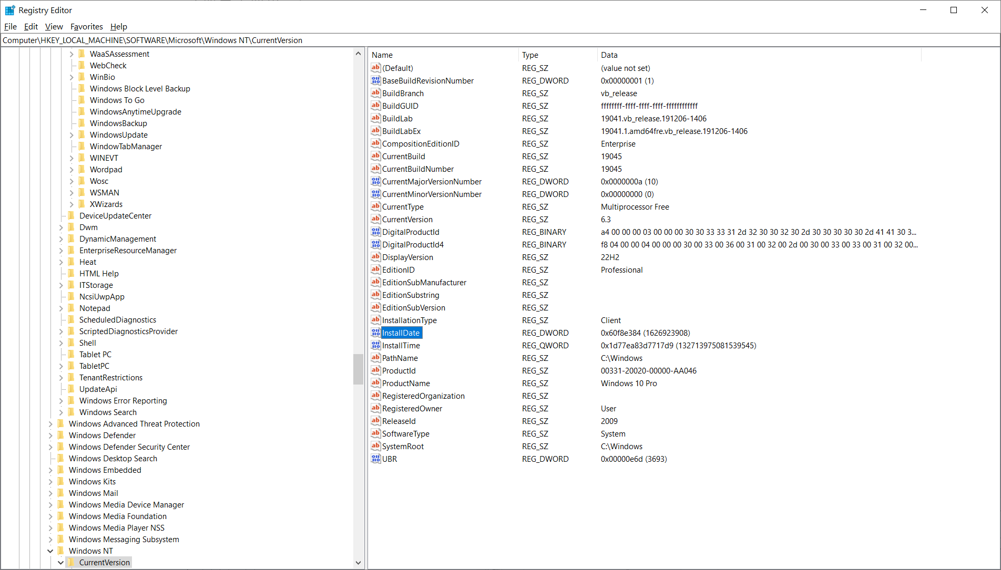Select the Windows Advanced Threat Protection key

[134, 423]
